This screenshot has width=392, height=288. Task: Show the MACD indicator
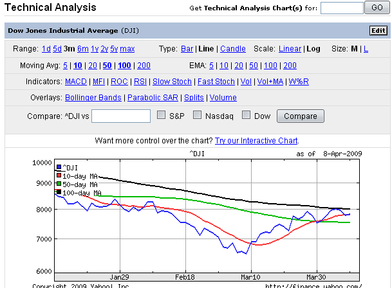click(76, 82)
